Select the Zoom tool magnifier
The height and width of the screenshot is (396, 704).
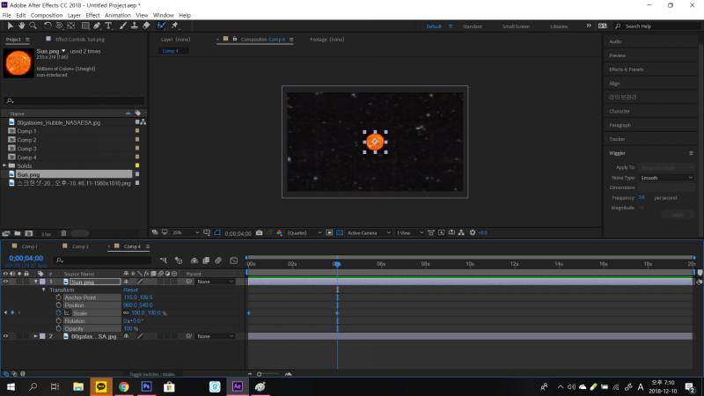(33, 26)
